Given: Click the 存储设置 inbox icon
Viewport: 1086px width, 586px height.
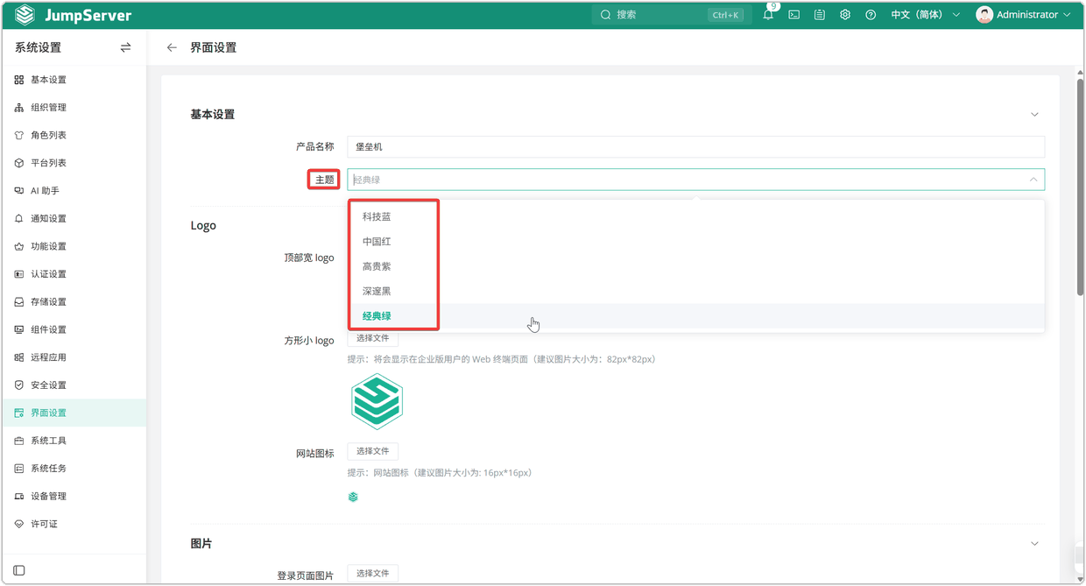Looking at the screenshot, I should (19, 302).
